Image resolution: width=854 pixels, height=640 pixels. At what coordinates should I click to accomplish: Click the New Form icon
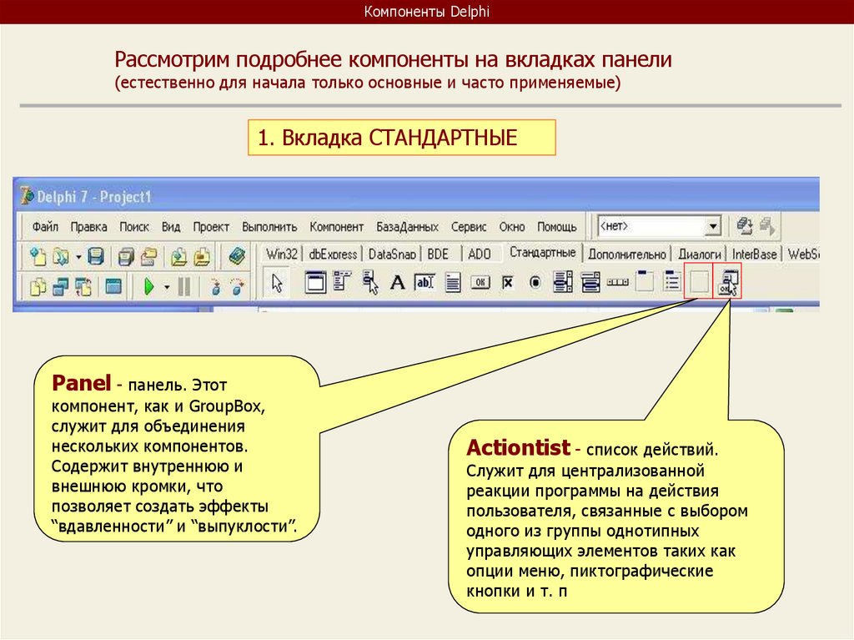[113, 285]
